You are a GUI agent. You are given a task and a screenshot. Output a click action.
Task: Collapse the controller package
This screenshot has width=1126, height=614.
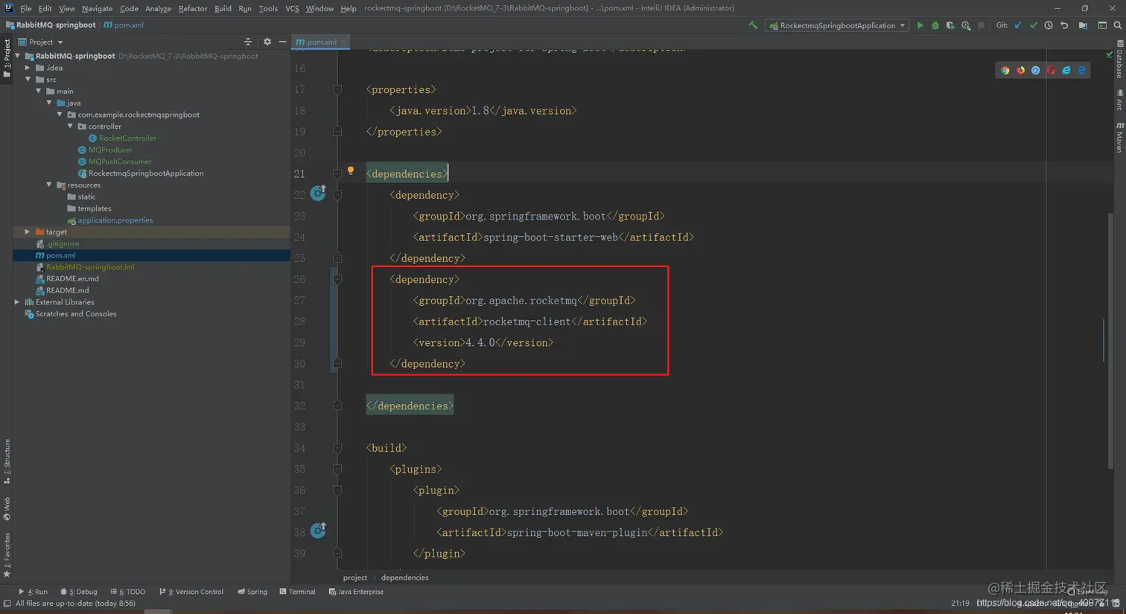tap(71, 127)
